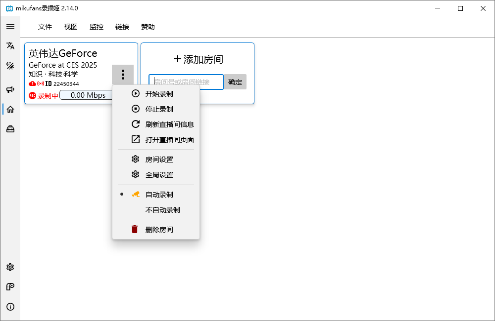Click the red REC recording icon
Image resolution: width=495 pixels, height=321 pixels.
tap(32, 95)
